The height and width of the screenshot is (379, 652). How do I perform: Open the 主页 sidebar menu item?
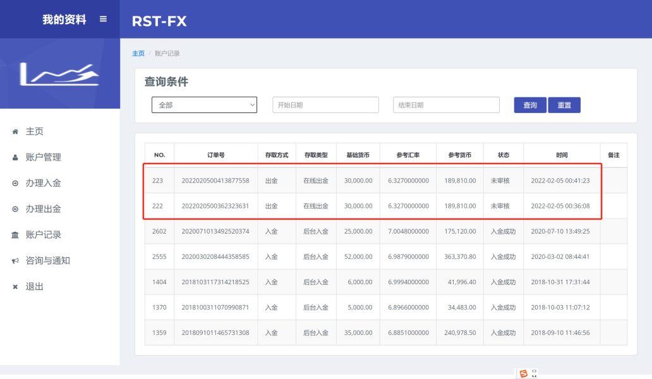[x=35, y=131]
